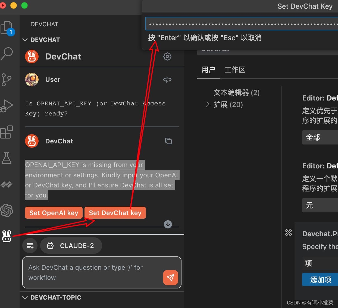Screen dimensions: 338x308
Task: Copy the DevChat response using the copy icon
Action: [168, 141]
